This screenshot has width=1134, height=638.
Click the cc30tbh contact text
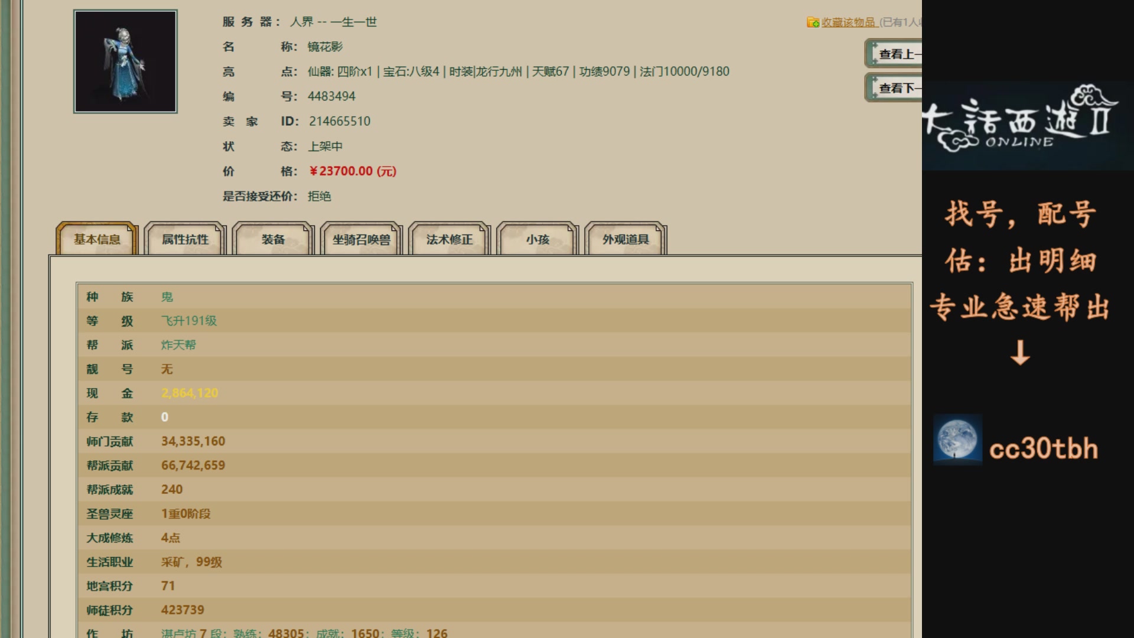(x=1043, y=448)
